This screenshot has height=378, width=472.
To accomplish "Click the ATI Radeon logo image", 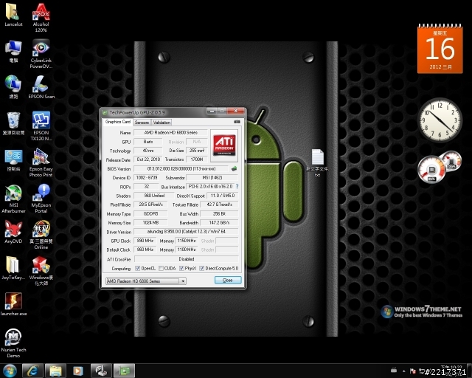I will tap(224, 145).
